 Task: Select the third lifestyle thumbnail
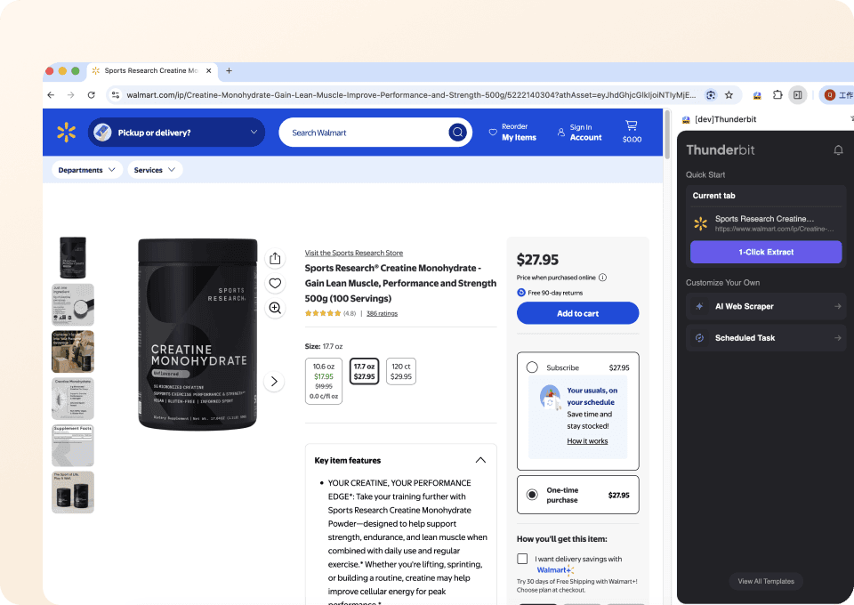coord(72,351)
